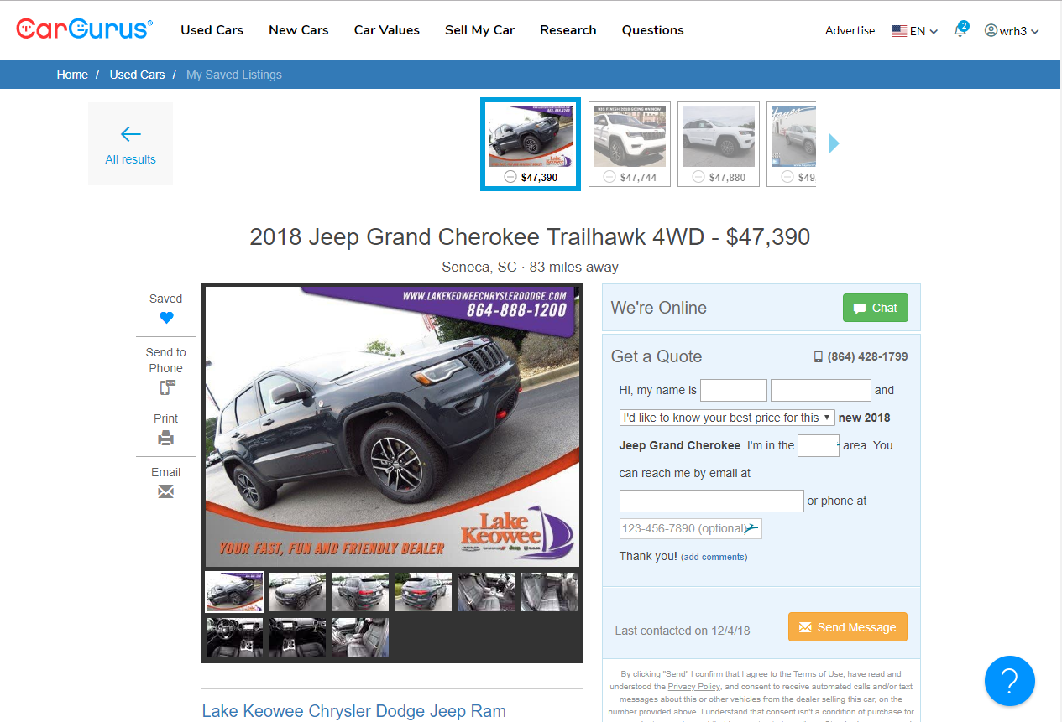This screenshot has height=722, width=1062.
Task: Expand the wrh3 account menu
Action: coord(1012,31)
